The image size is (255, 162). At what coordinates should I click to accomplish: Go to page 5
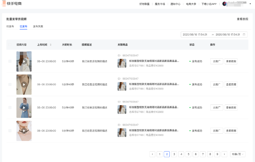click(x=188, y=154)
